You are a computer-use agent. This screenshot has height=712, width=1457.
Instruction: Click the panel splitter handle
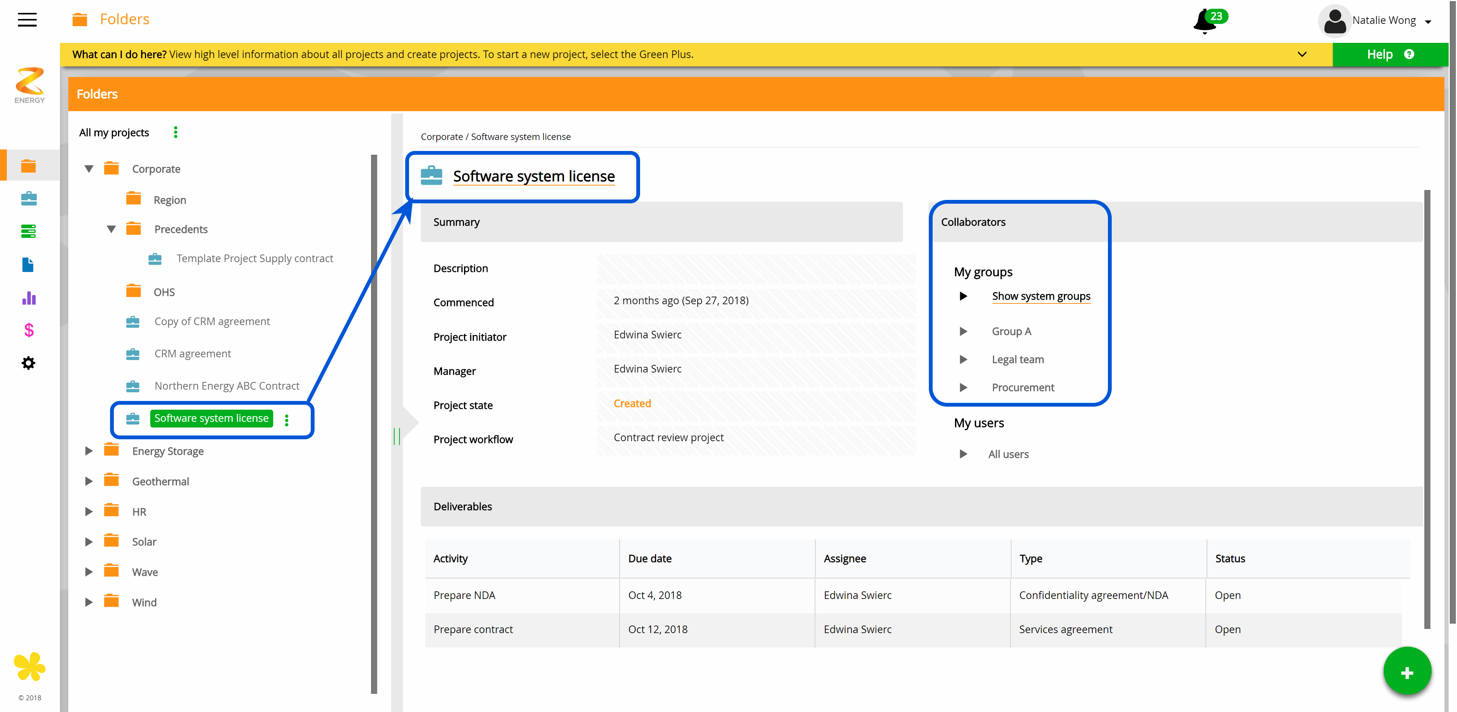tap(397, 436)
